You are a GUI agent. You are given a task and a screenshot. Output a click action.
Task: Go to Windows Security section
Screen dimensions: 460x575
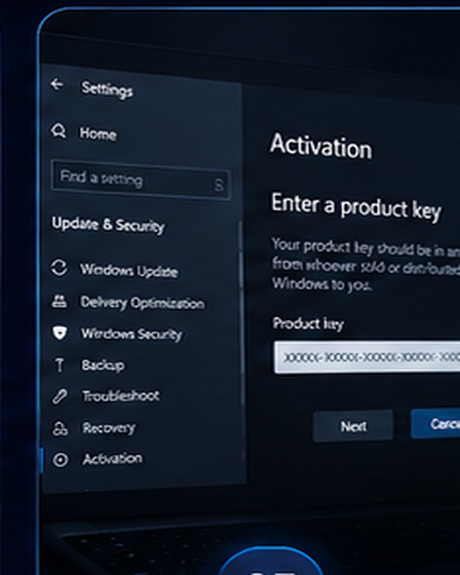click(x=132, y=334)
